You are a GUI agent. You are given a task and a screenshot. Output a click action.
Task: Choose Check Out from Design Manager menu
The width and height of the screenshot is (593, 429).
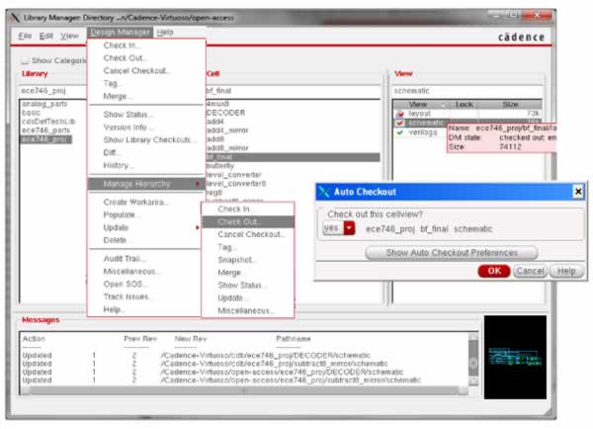click(126, 58)
